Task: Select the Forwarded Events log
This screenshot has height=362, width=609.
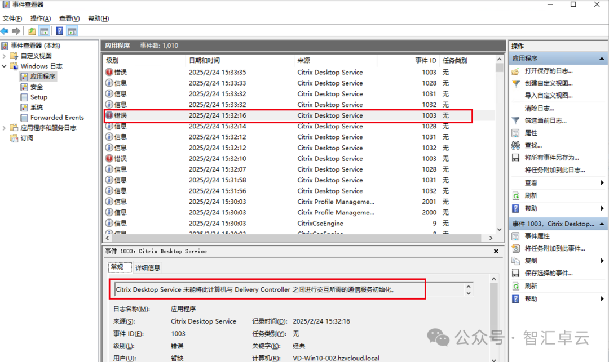Action: [57, 118]
